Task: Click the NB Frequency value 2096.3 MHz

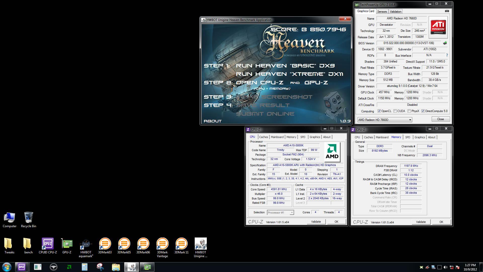Action: click(x=430, y=155)
